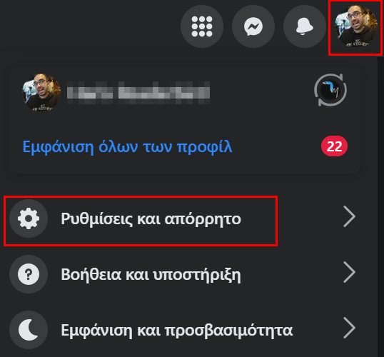Open the Messenger chat icon

pos(253,26)
